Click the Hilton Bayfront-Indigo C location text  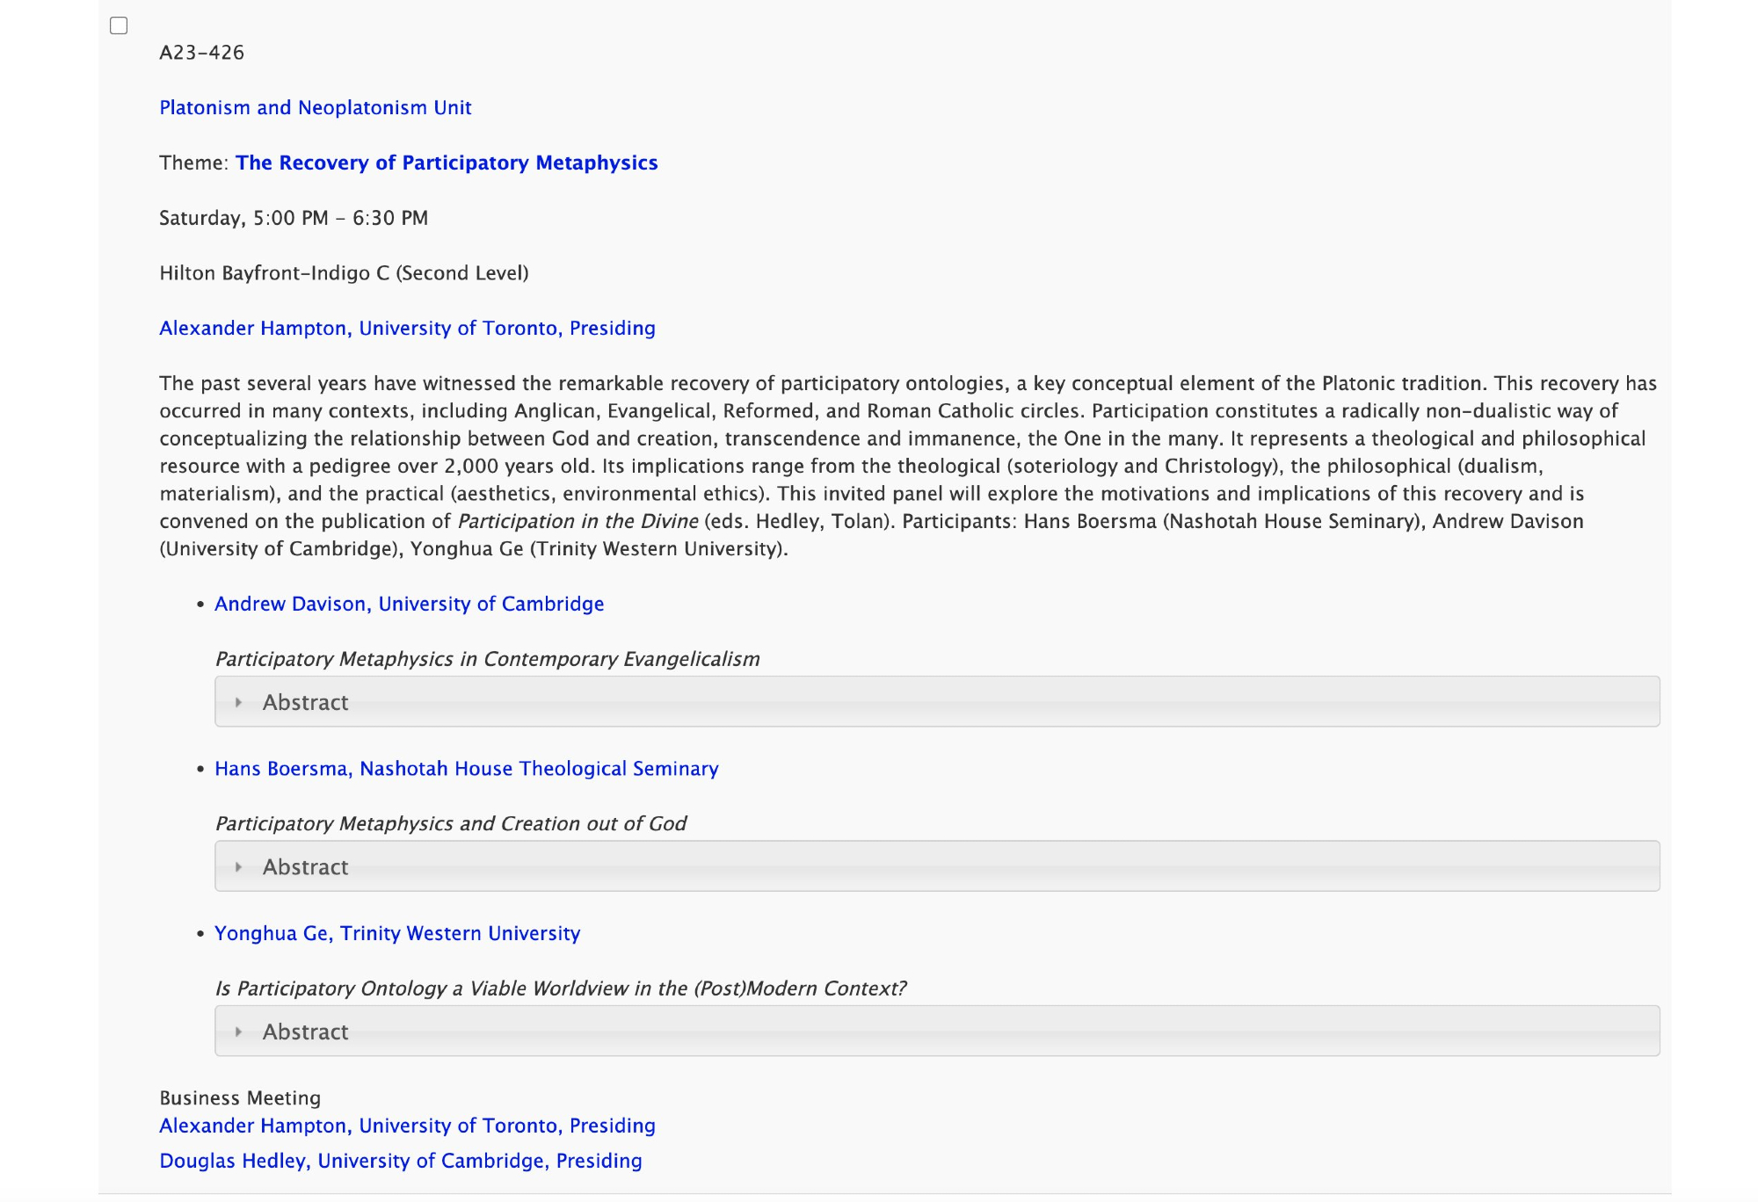tap(344, 273)
